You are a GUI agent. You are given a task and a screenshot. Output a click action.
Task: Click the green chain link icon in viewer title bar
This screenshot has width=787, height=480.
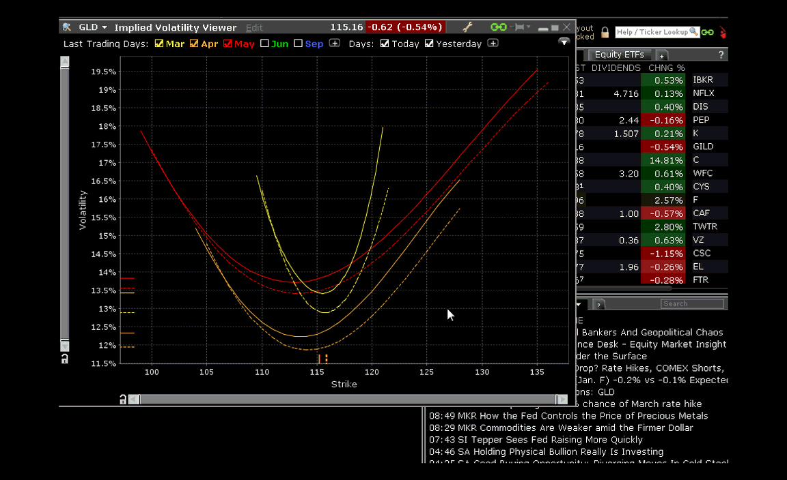498,27
